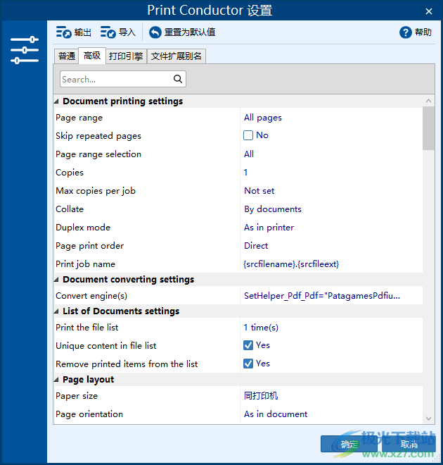Click the 导入 label in toolbar
The image size is (443, 465).
pyautogui.click(x=127, y=32)
